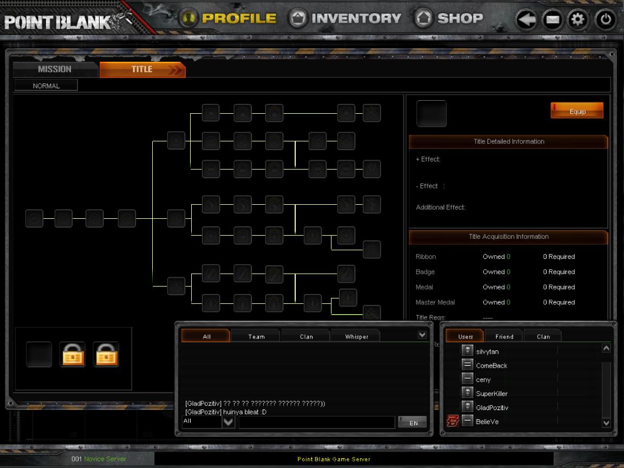Open the SHOP section in top navigation
Image resolution: width=624 pixels, height=468 pixels.
point(449,18)
